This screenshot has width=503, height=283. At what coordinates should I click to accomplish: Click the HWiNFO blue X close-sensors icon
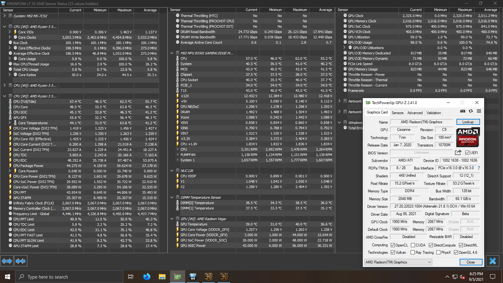pyautogui.click(x=493, y=261)
